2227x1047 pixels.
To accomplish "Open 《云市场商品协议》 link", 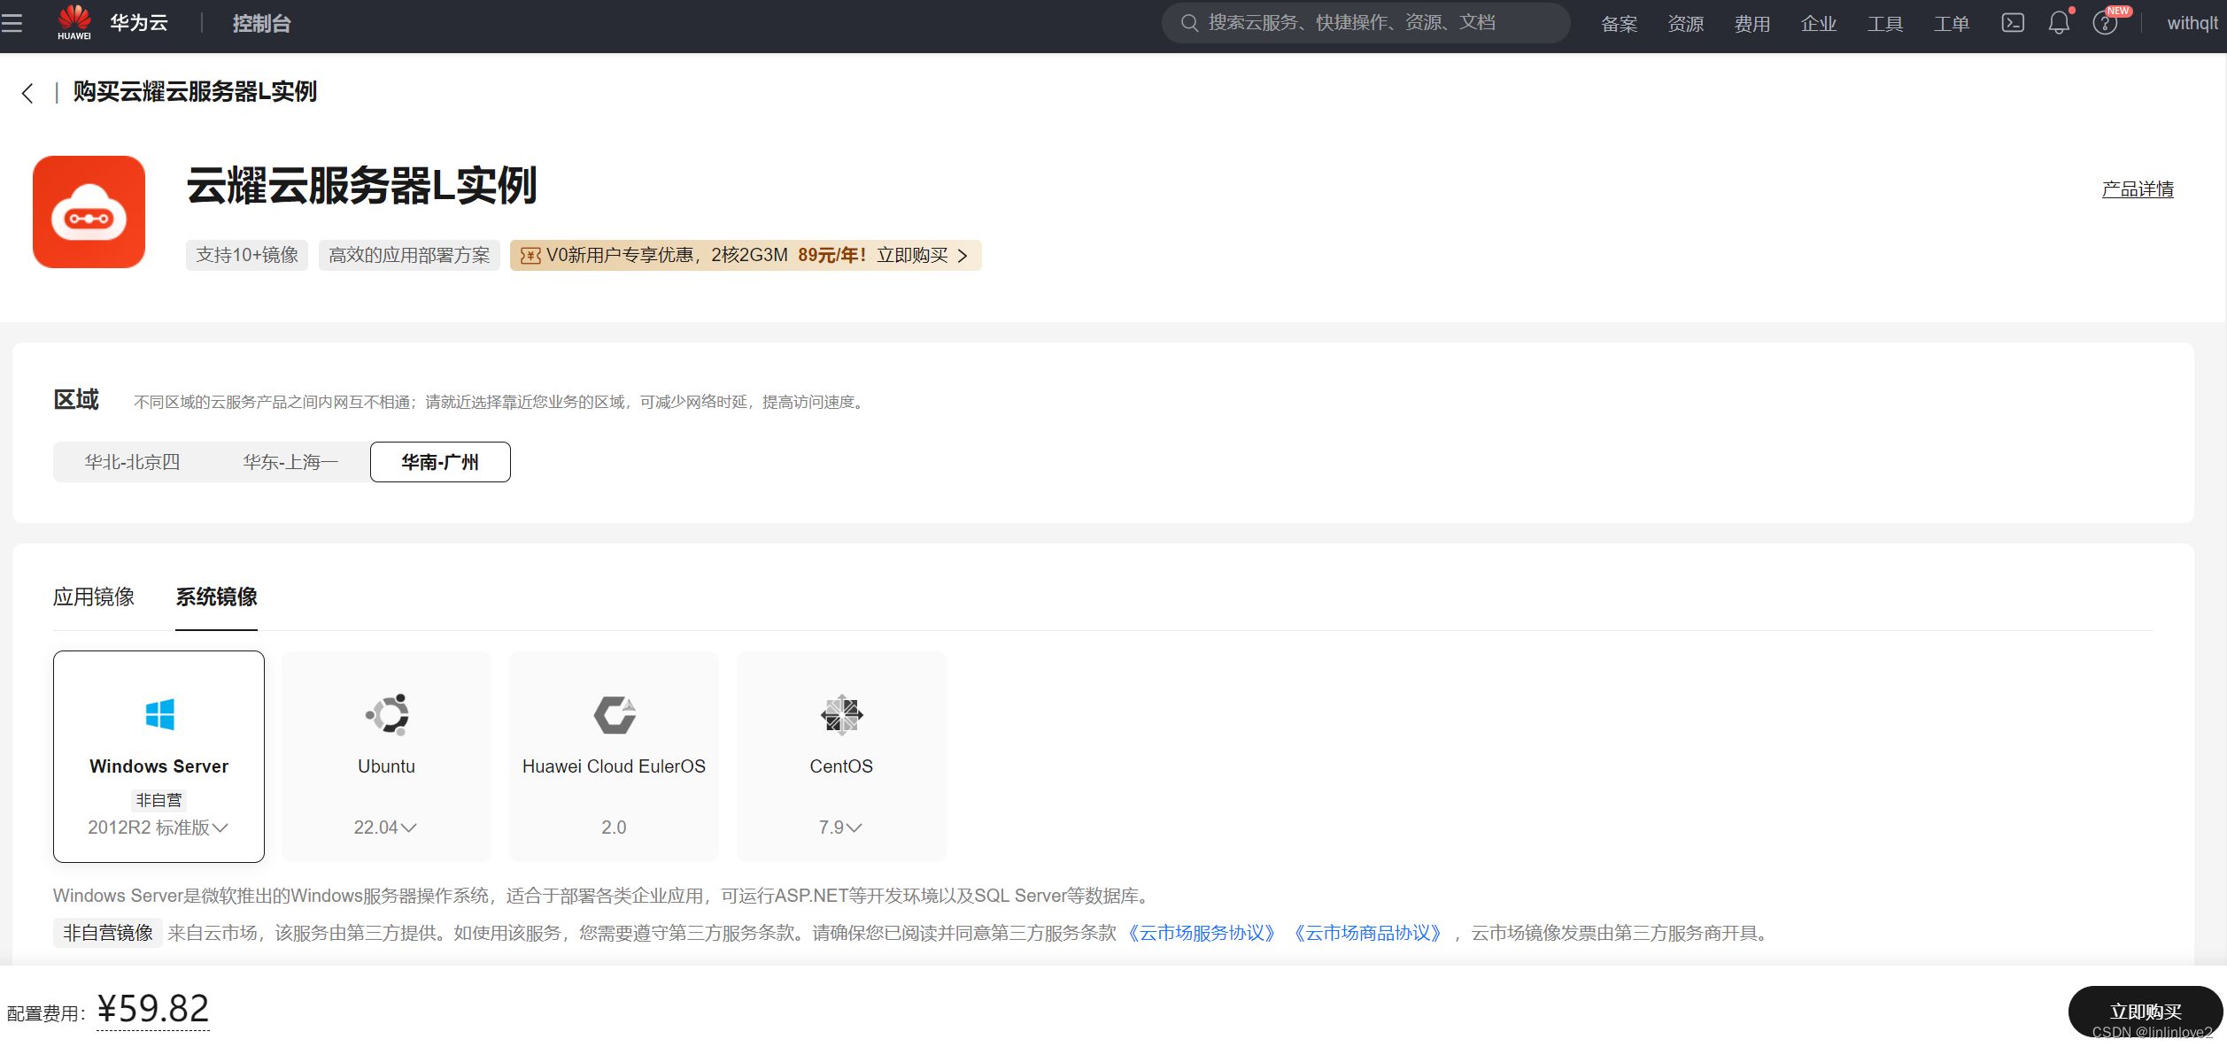I will click(x=1368, y=934).
